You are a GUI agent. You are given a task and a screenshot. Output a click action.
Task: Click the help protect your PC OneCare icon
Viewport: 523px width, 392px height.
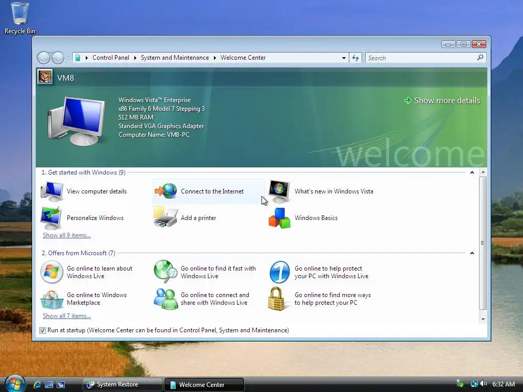(279, 272)
